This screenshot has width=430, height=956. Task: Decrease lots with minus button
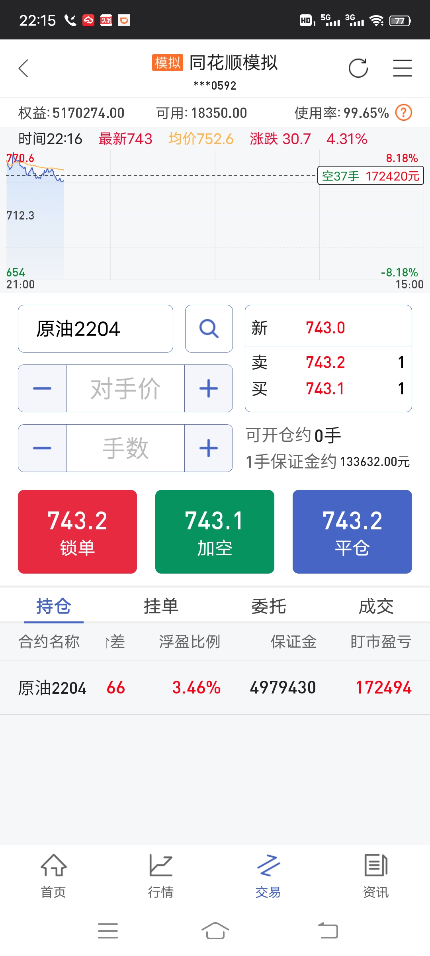point(42,448)
